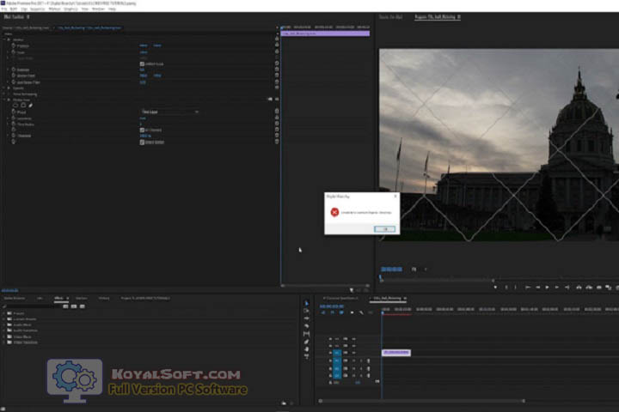Create a four-point rectangle mask

tap(23, 106)
